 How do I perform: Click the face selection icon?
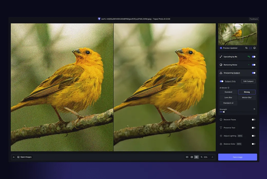(x=254, y=48)
